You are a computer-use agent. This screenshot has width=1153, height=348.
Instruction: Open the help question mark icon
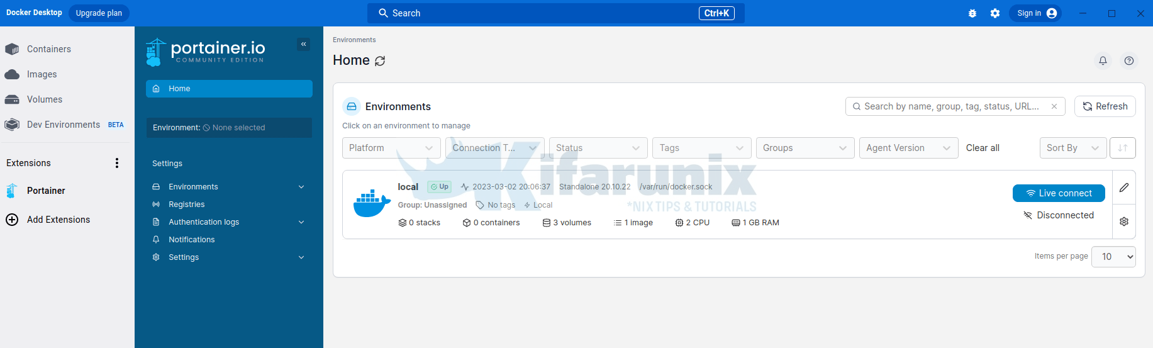tap(1129, 60)
